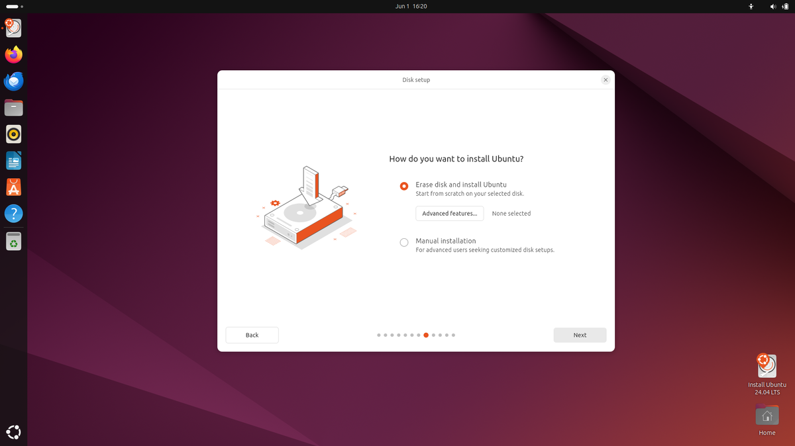Screen dimensions: 795x446
Task: Open the Ubuntu installer from the dock
Action: (x=13, y=27)
